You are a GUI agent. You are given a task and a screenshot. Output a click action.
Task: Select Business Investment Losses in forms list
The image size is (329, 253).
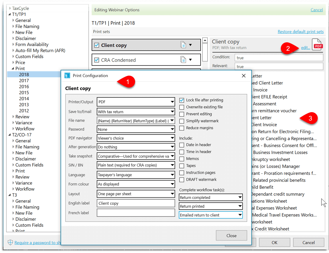coord(280,152)
